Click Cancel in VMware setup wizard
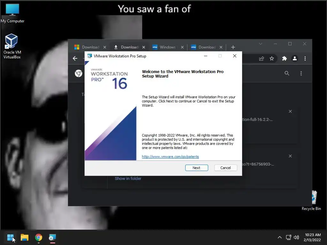Screen dimensions: 327x245 pos(225,168)
